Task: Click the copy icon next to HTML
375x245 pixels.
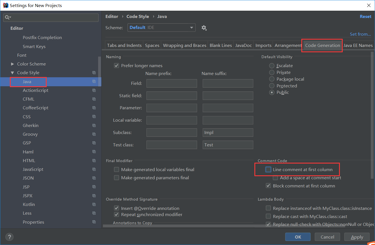Action: tap(94, 161)
